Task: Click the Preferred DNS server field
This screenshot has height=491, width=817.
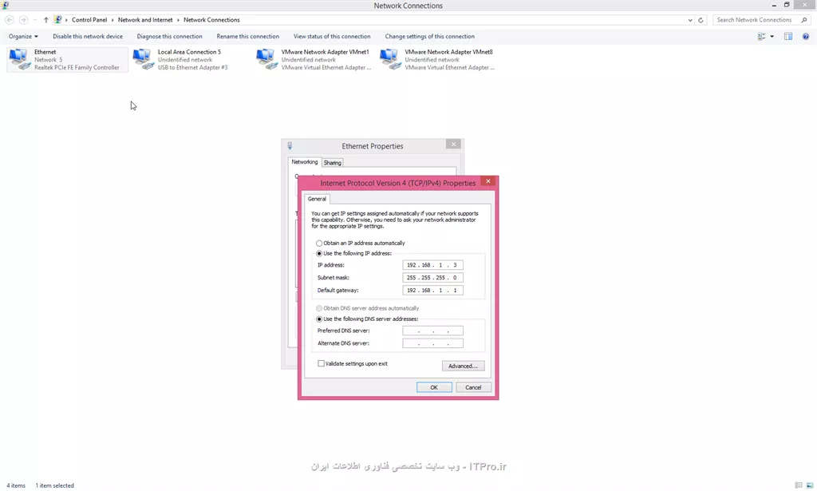Action: click(x=432, y=331)
